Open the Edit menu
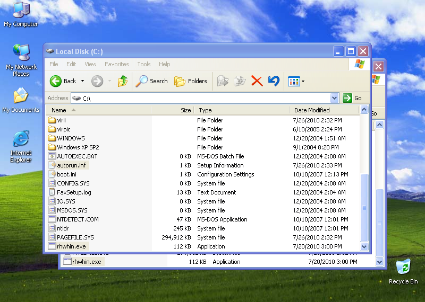Viewport: 425px width, 302px height. coord(71,64)
